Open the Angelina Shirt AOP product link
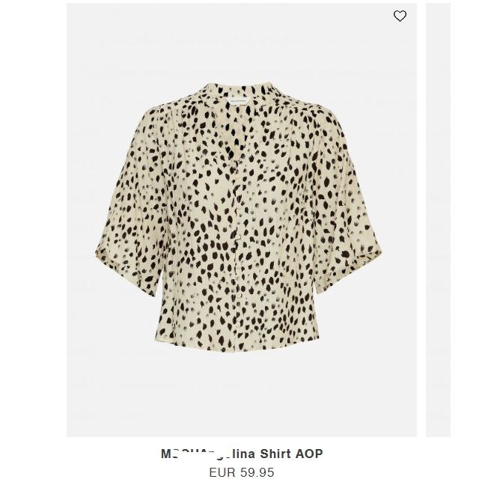491x491 pixels. coord(242,454)
